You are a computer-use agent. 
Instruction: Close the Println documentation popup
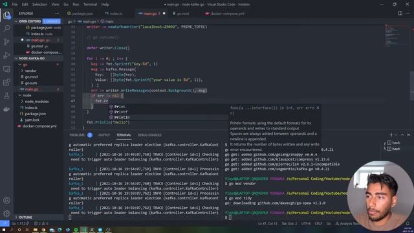point(318,107)
